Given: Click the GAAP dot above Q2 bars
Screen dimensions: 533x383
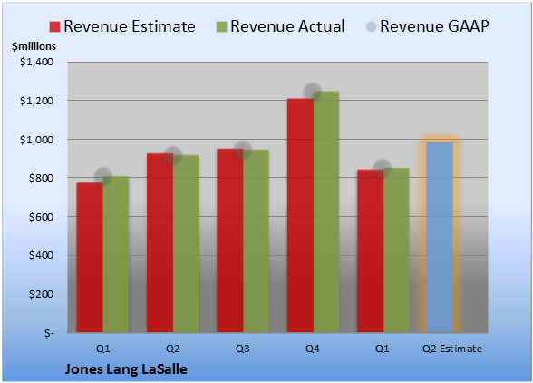Looking at the screenshot, I should [x=173, y=155].
